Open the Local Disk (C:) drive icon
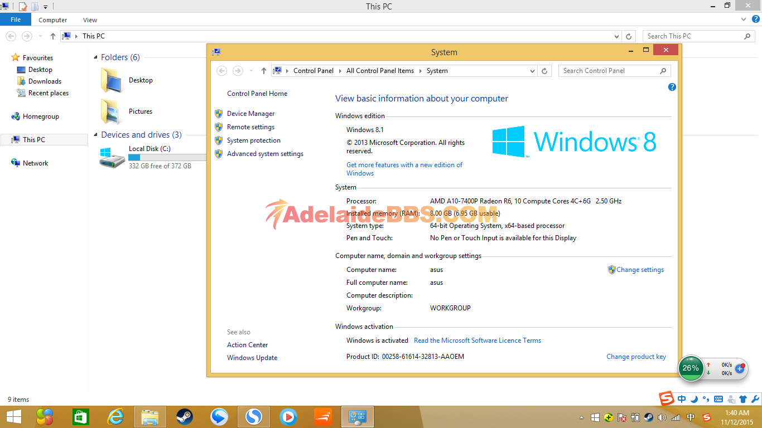 coord(113,158)
